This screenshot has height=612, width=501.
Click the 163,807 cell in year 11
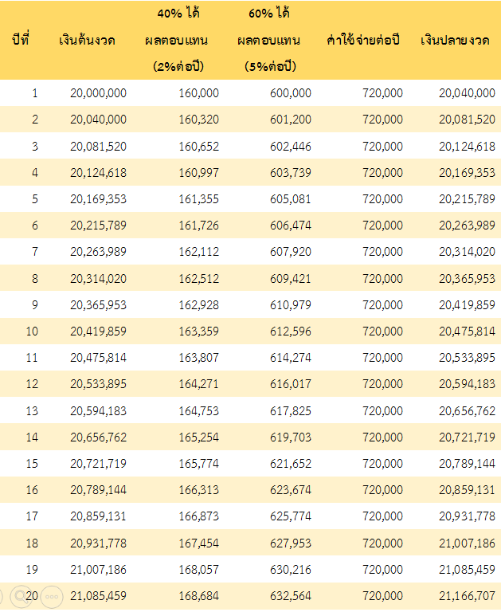click(x=198, y=357)
